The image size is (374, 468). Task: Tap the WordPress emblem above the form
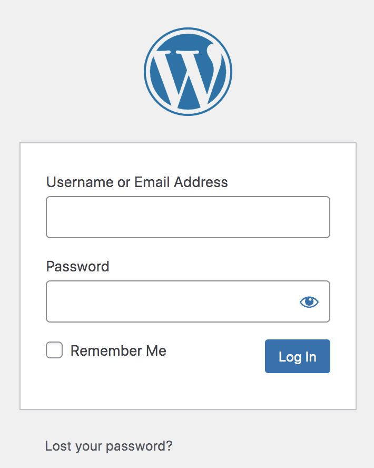[188, 71]
